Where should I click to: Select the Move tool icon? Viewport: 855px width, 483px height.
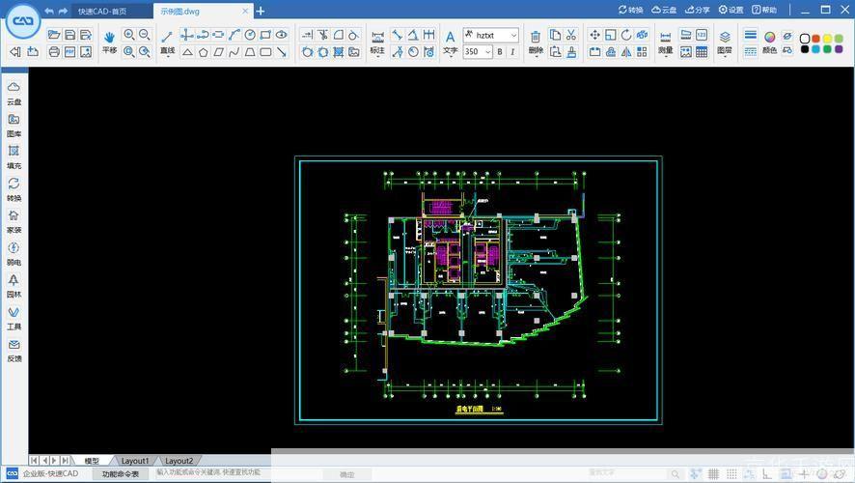tap(594, 35)
